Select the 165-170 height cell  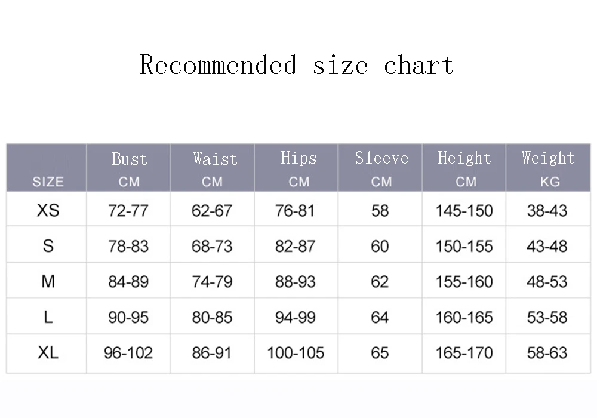(464, 353)
